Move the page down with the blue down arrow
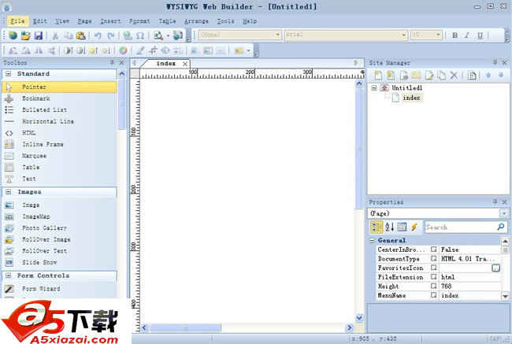This screenshot has width=512, height=344. click(501, 75)
